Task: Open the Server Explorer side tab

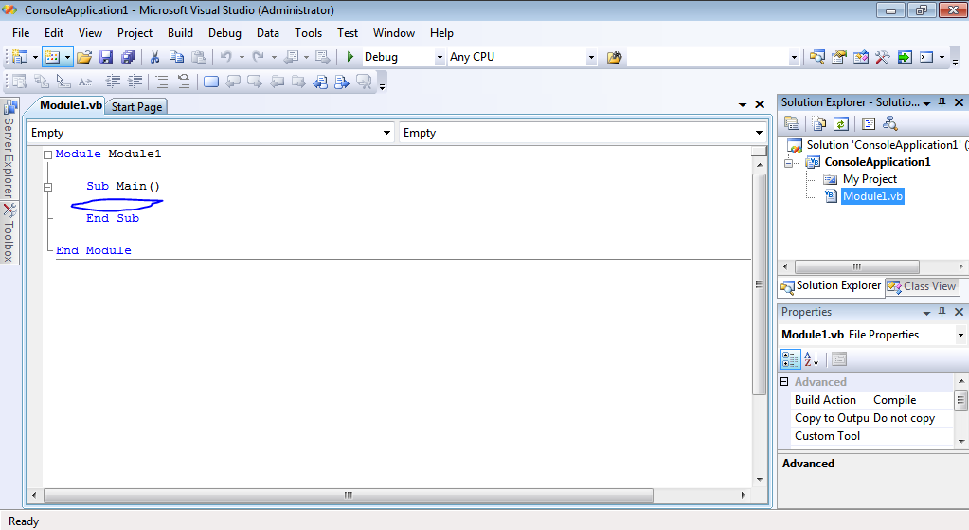Action: [9, 149]
